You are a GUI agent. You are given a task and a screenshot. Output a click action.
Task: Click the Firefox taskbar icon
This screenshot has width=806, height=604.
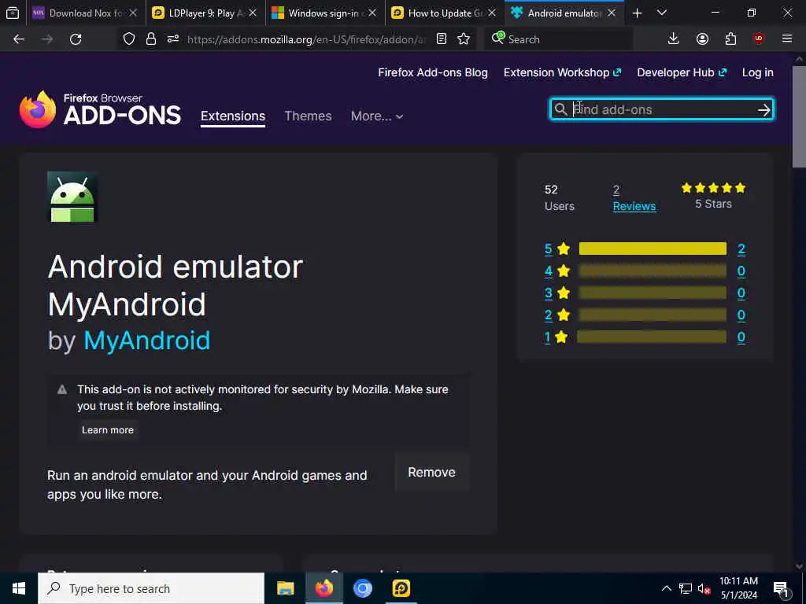point(324,588)
